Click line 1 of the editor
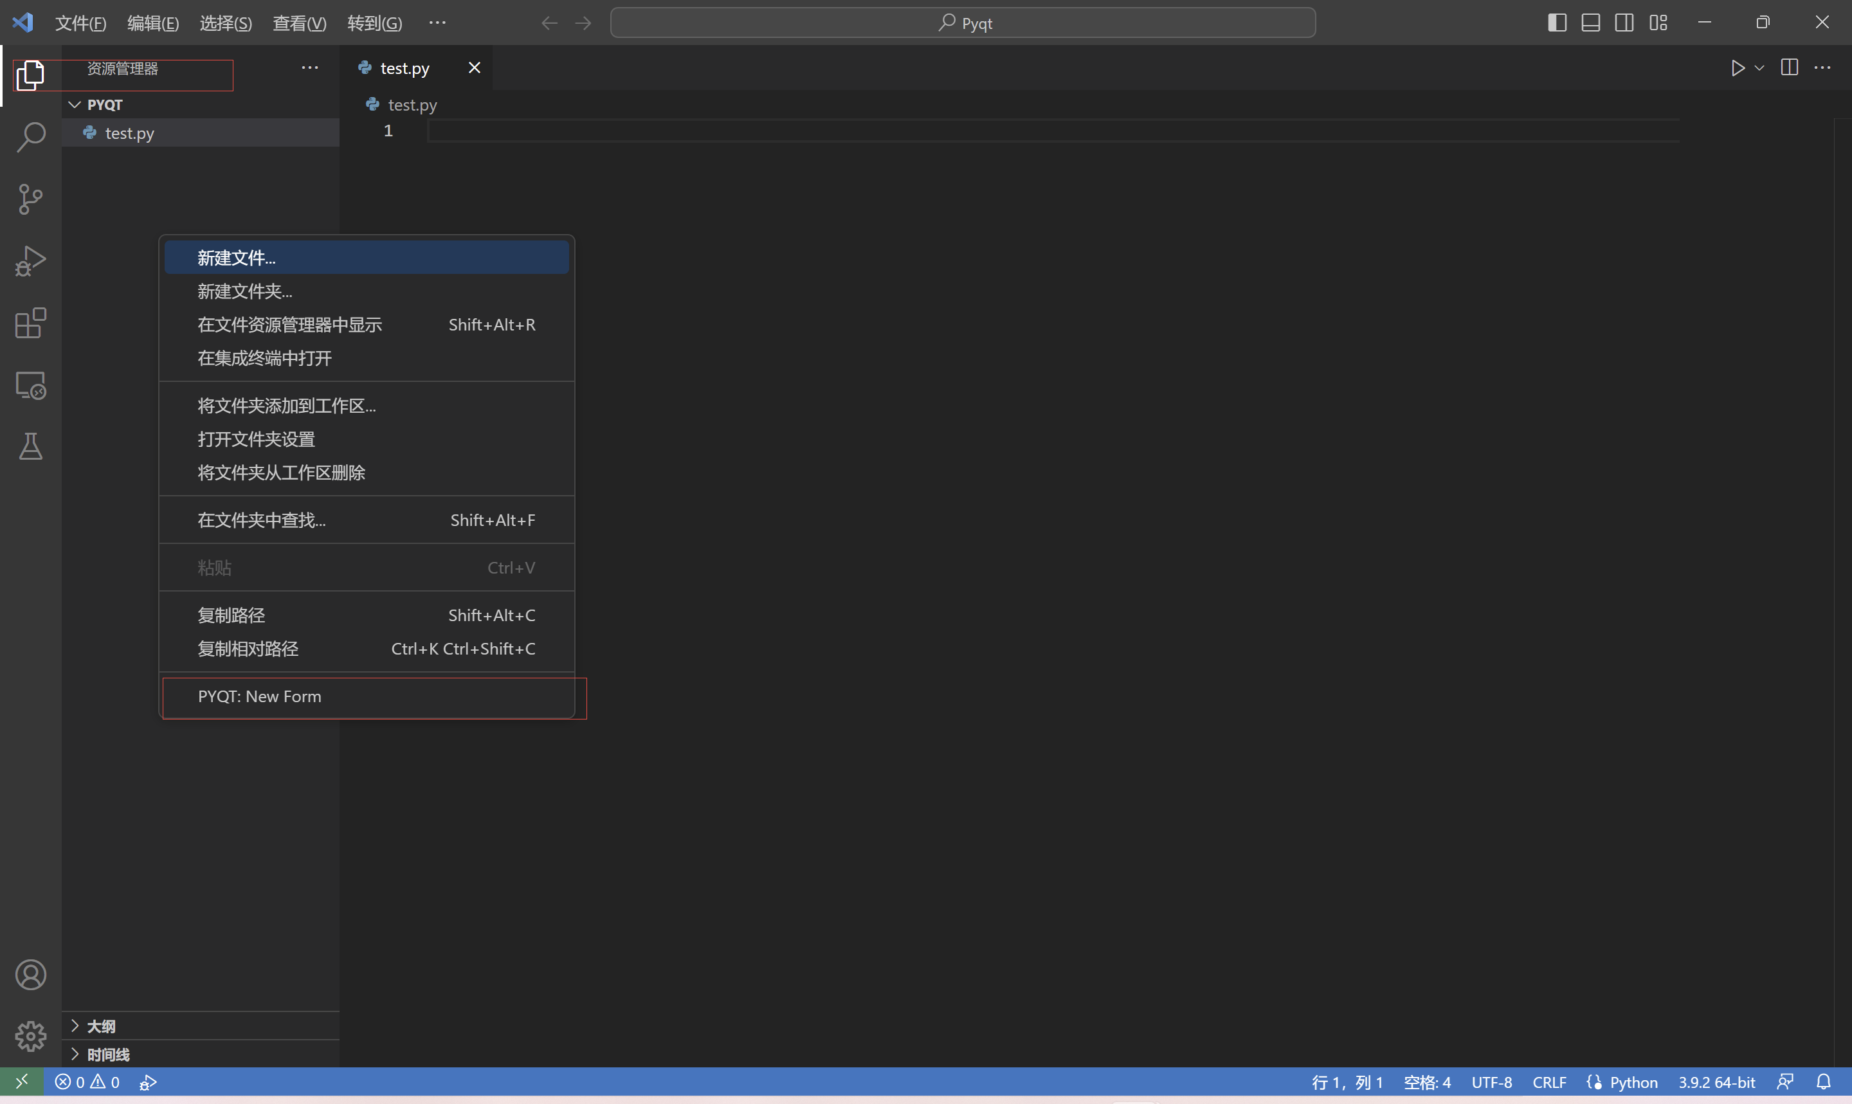1852x1104 pixels. 1053,131
